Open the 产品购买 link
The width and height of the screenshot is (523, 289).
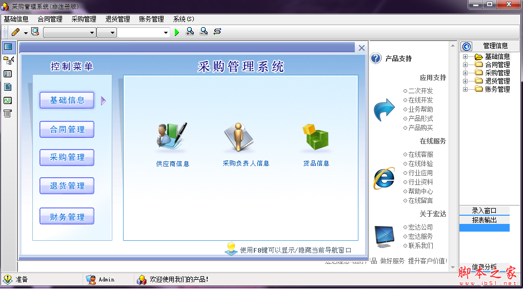(420, 128)
